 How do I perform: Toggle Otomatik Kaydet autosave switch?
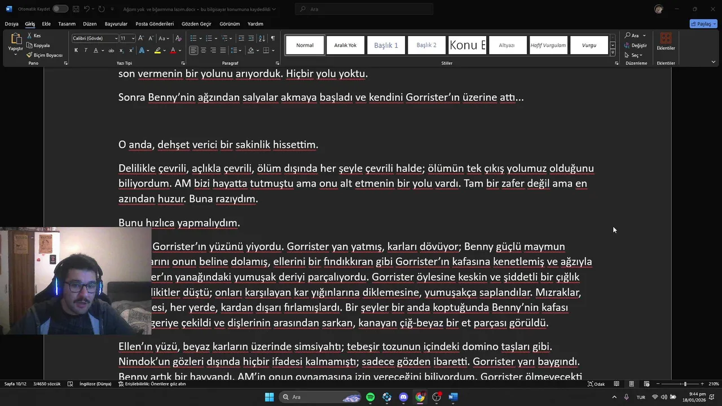(60, 9)
